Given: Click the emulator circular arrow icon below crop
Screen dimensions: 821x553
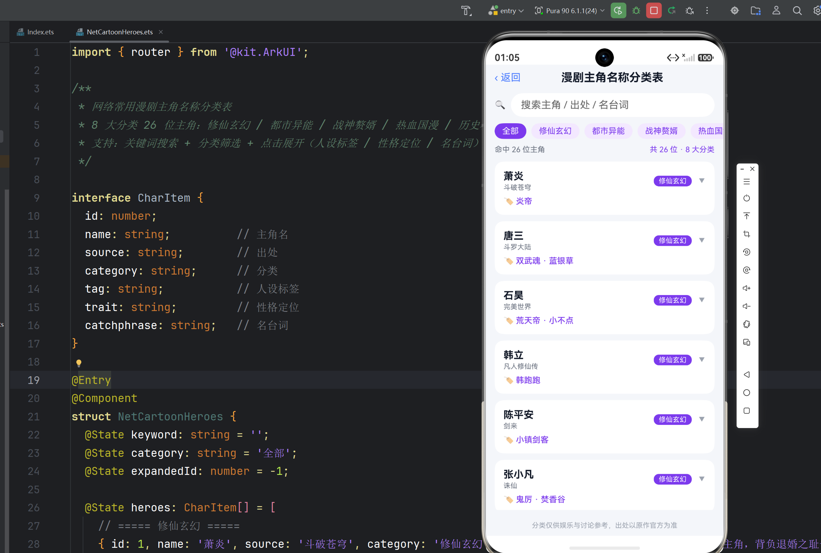Looking at the screenshot, I should (x=747, y=252).
